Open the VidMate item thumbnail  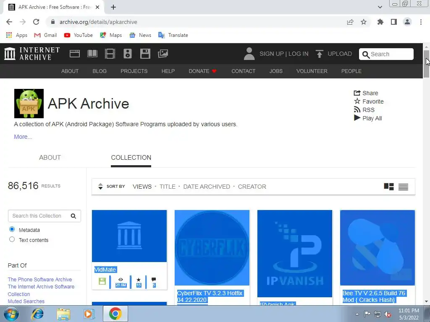click(x=129, y=236)
